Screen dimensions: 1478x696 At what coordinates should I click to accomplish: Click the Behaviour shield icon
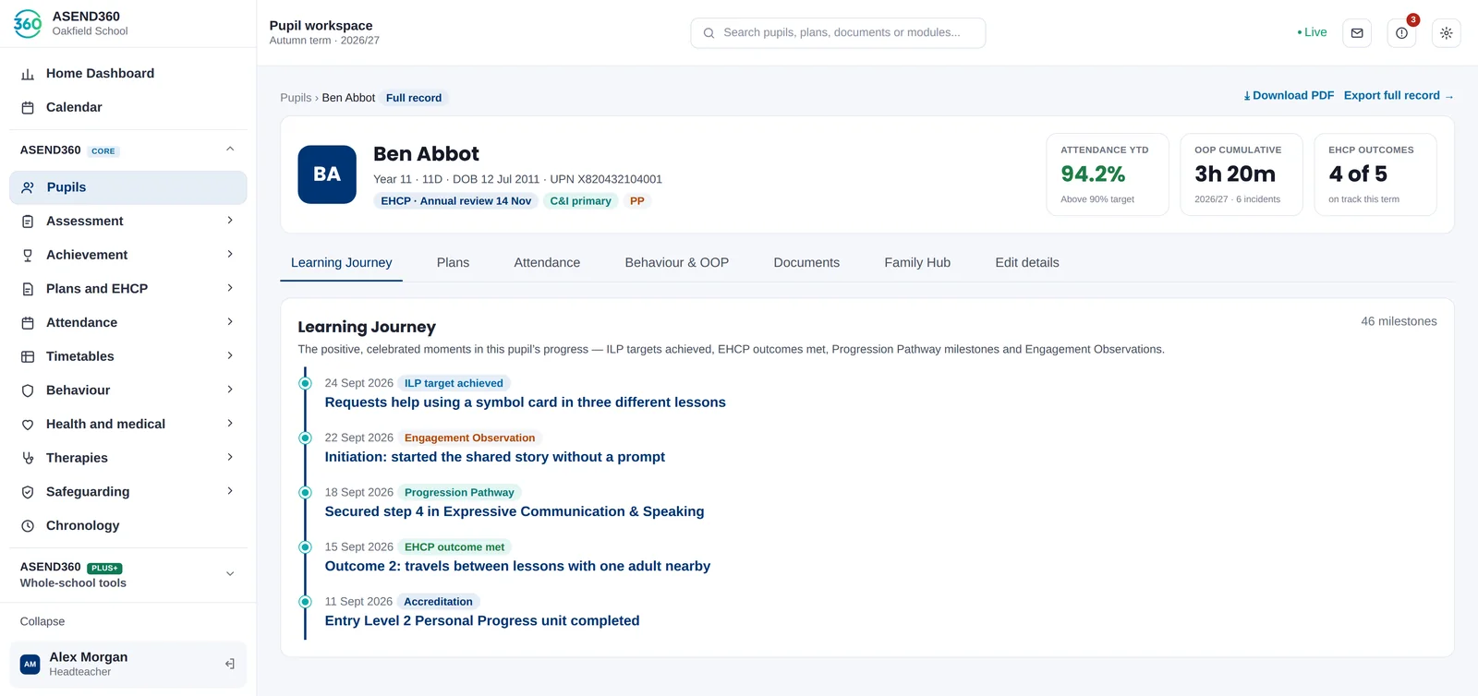(x=28, y=390)
